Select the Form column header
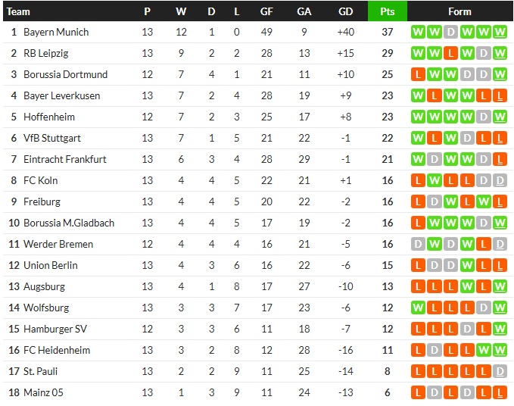The width and height of the screenshot is (514, 406). (x=459, y=11)
